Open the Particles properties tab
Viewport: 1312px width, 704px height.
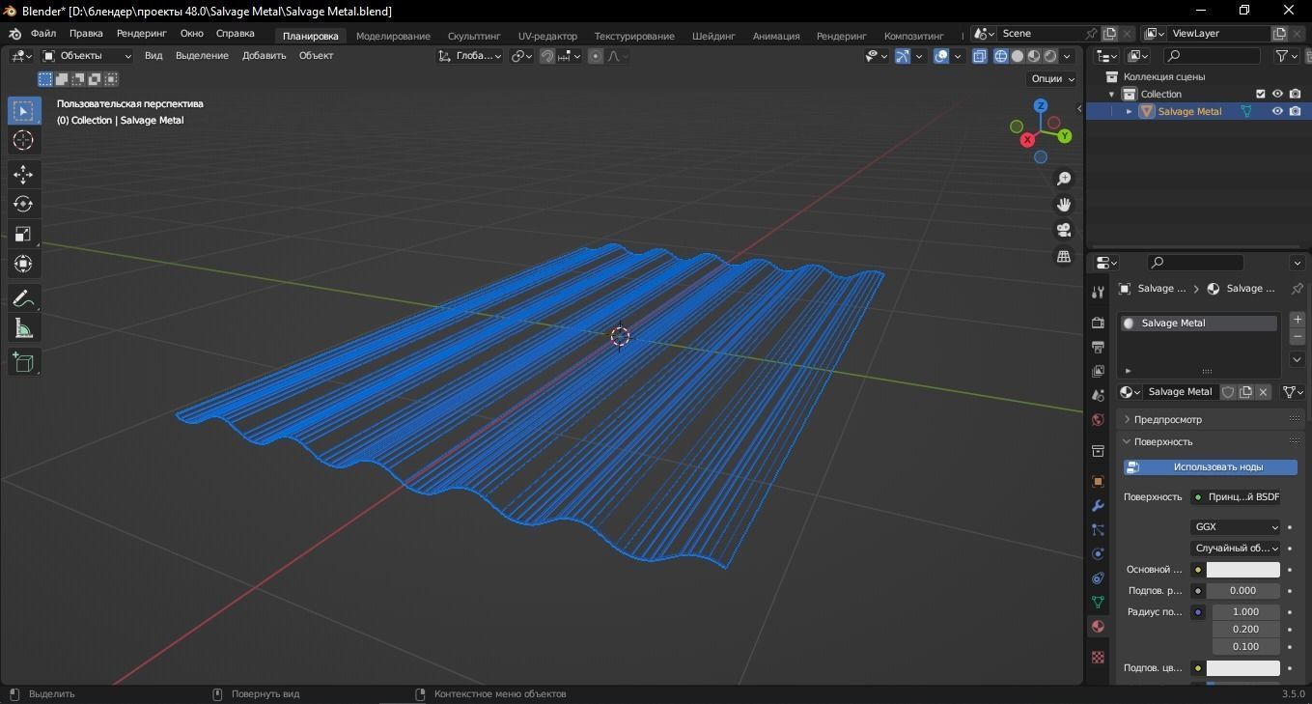(1098, 529)
